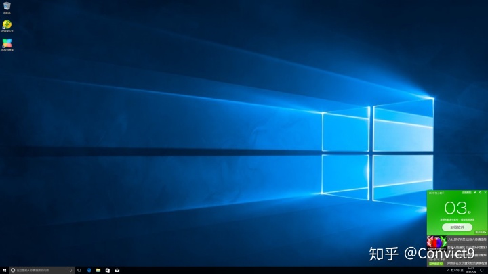
Task: Open the Mail app from the taskbar
Action: point(117,270)
